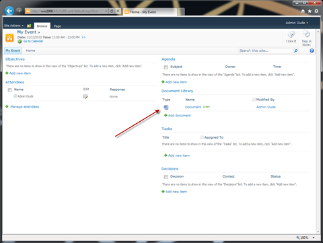Image resolution: width=323 pixels, height=243 pixels.
Task: Switch to the Browse ribbon tab
Action: [42, 26]
